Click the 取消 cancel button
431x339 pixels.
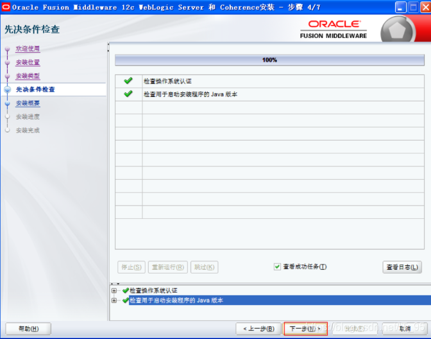point(404,329)
